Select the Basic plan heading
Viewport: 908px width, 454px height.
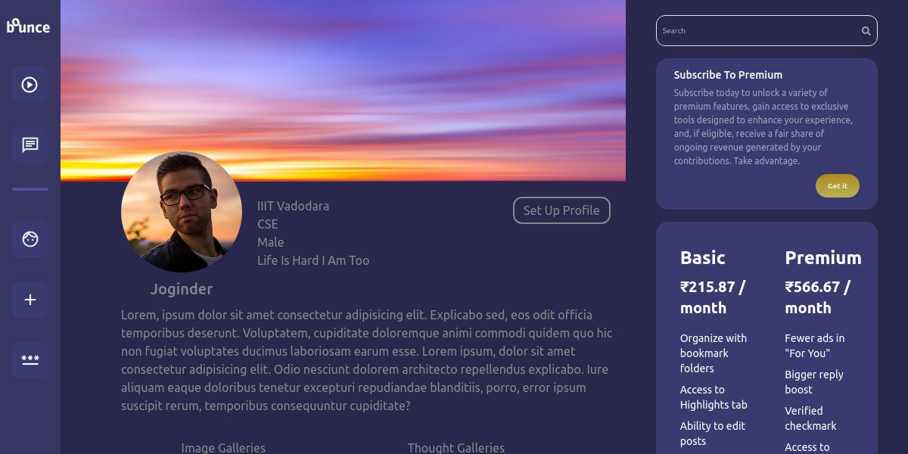coord(703,258)
